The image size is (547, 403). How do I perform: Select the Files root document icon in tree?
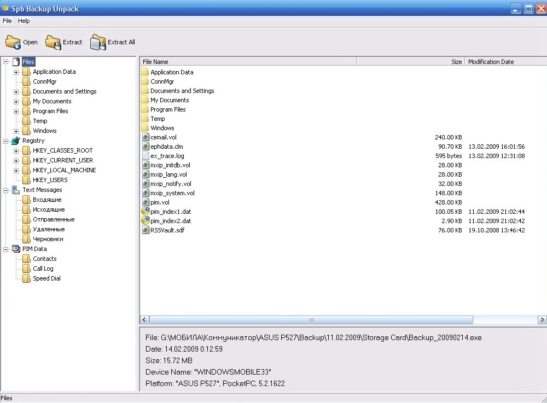pyautogui.click(x=16, y=62)
